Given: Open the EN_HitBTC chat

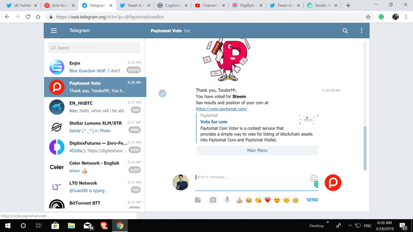Looking at the screenshot, I should [x=95, y=107].
